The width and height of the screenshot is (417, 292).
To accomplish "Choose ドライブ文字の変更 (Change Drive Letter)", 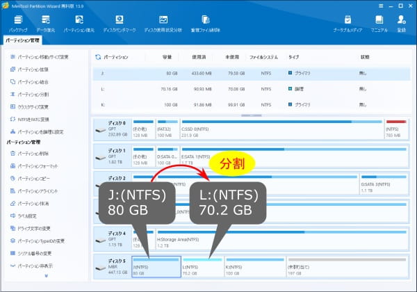I will [30, 229].
